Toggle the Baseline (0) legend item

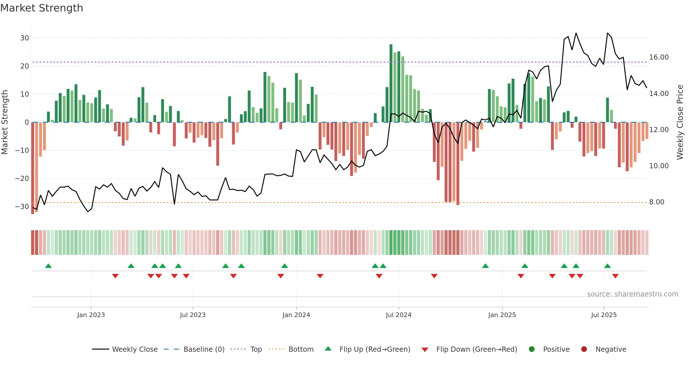194,349
